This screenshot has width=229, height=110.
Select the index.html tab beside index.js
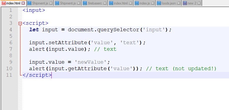tap(121, 3)
